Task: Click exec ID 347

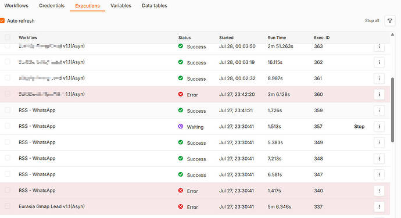Action: point(318,174)
